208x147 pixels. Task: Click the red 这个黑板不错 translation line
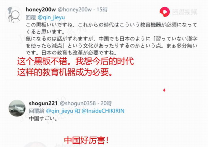76,61
